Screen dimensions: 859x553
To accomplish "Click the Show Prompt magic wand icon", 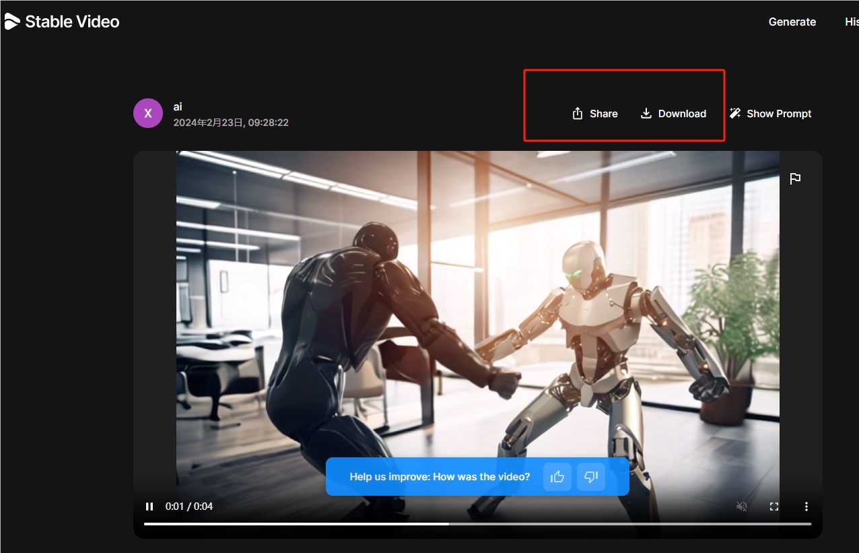I will pyautogui.click(x=735, y=113).
